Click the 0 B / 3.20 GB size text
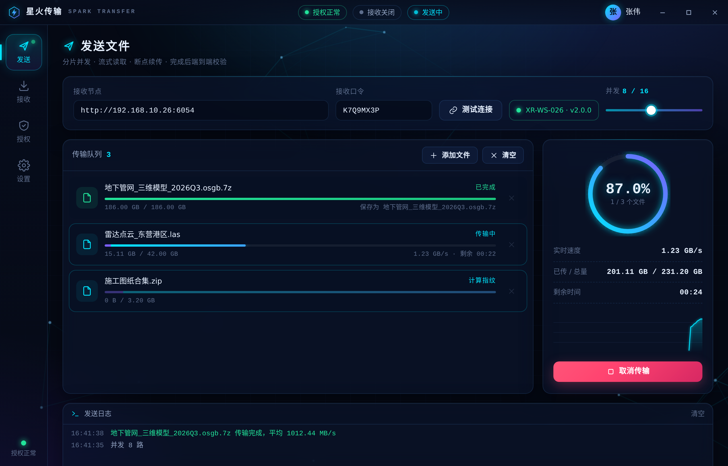728x466 pixels. click(130, 300)
